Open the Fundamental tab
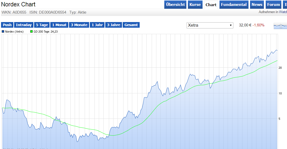 coord(234,5)
